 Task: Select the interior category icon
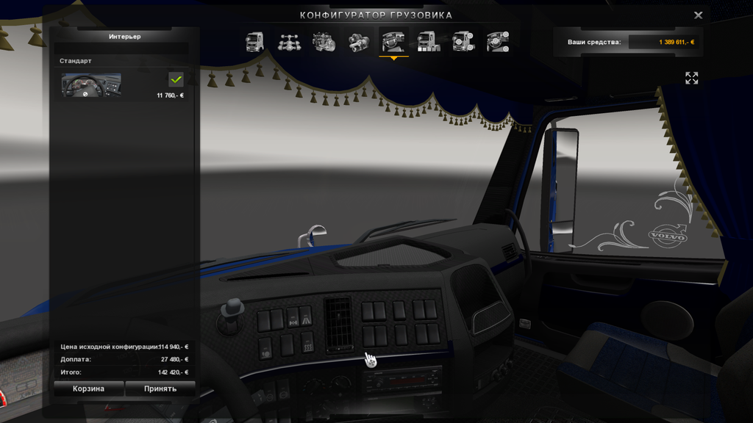point(393,42)
